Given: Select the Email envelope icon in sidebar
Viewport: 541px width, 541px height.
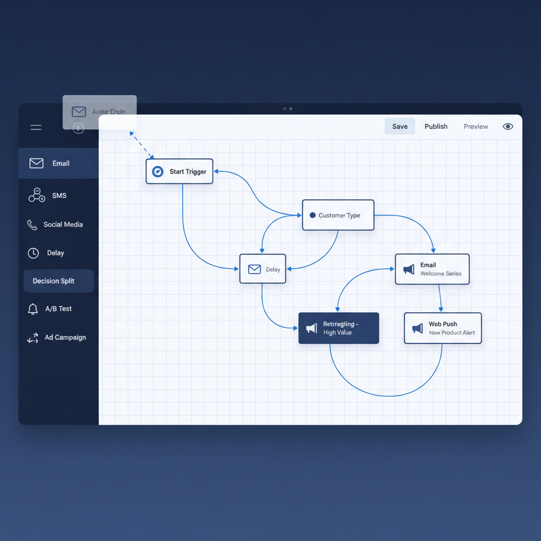Looking at the screenshot, I should (36, 163).
